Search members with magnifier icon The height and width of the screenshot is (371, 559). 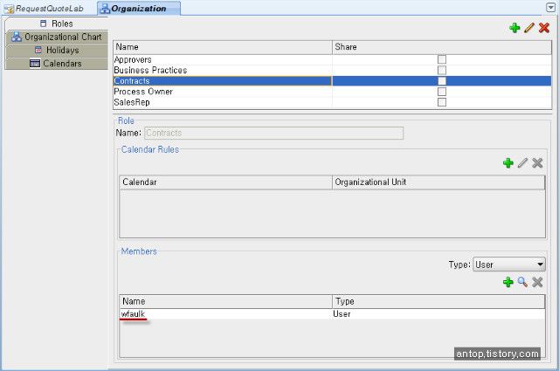[x=522, y=282]
